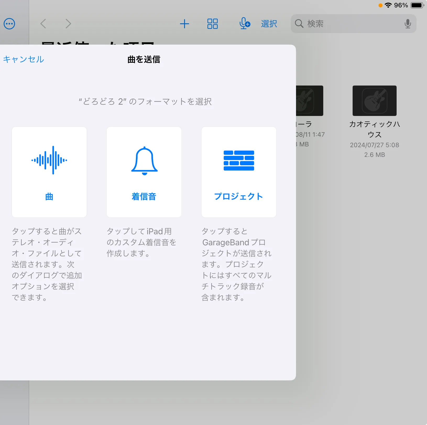Tap the magnifying glass search icon
Screen dimensions: 427x425
click(x=299, y=24)
